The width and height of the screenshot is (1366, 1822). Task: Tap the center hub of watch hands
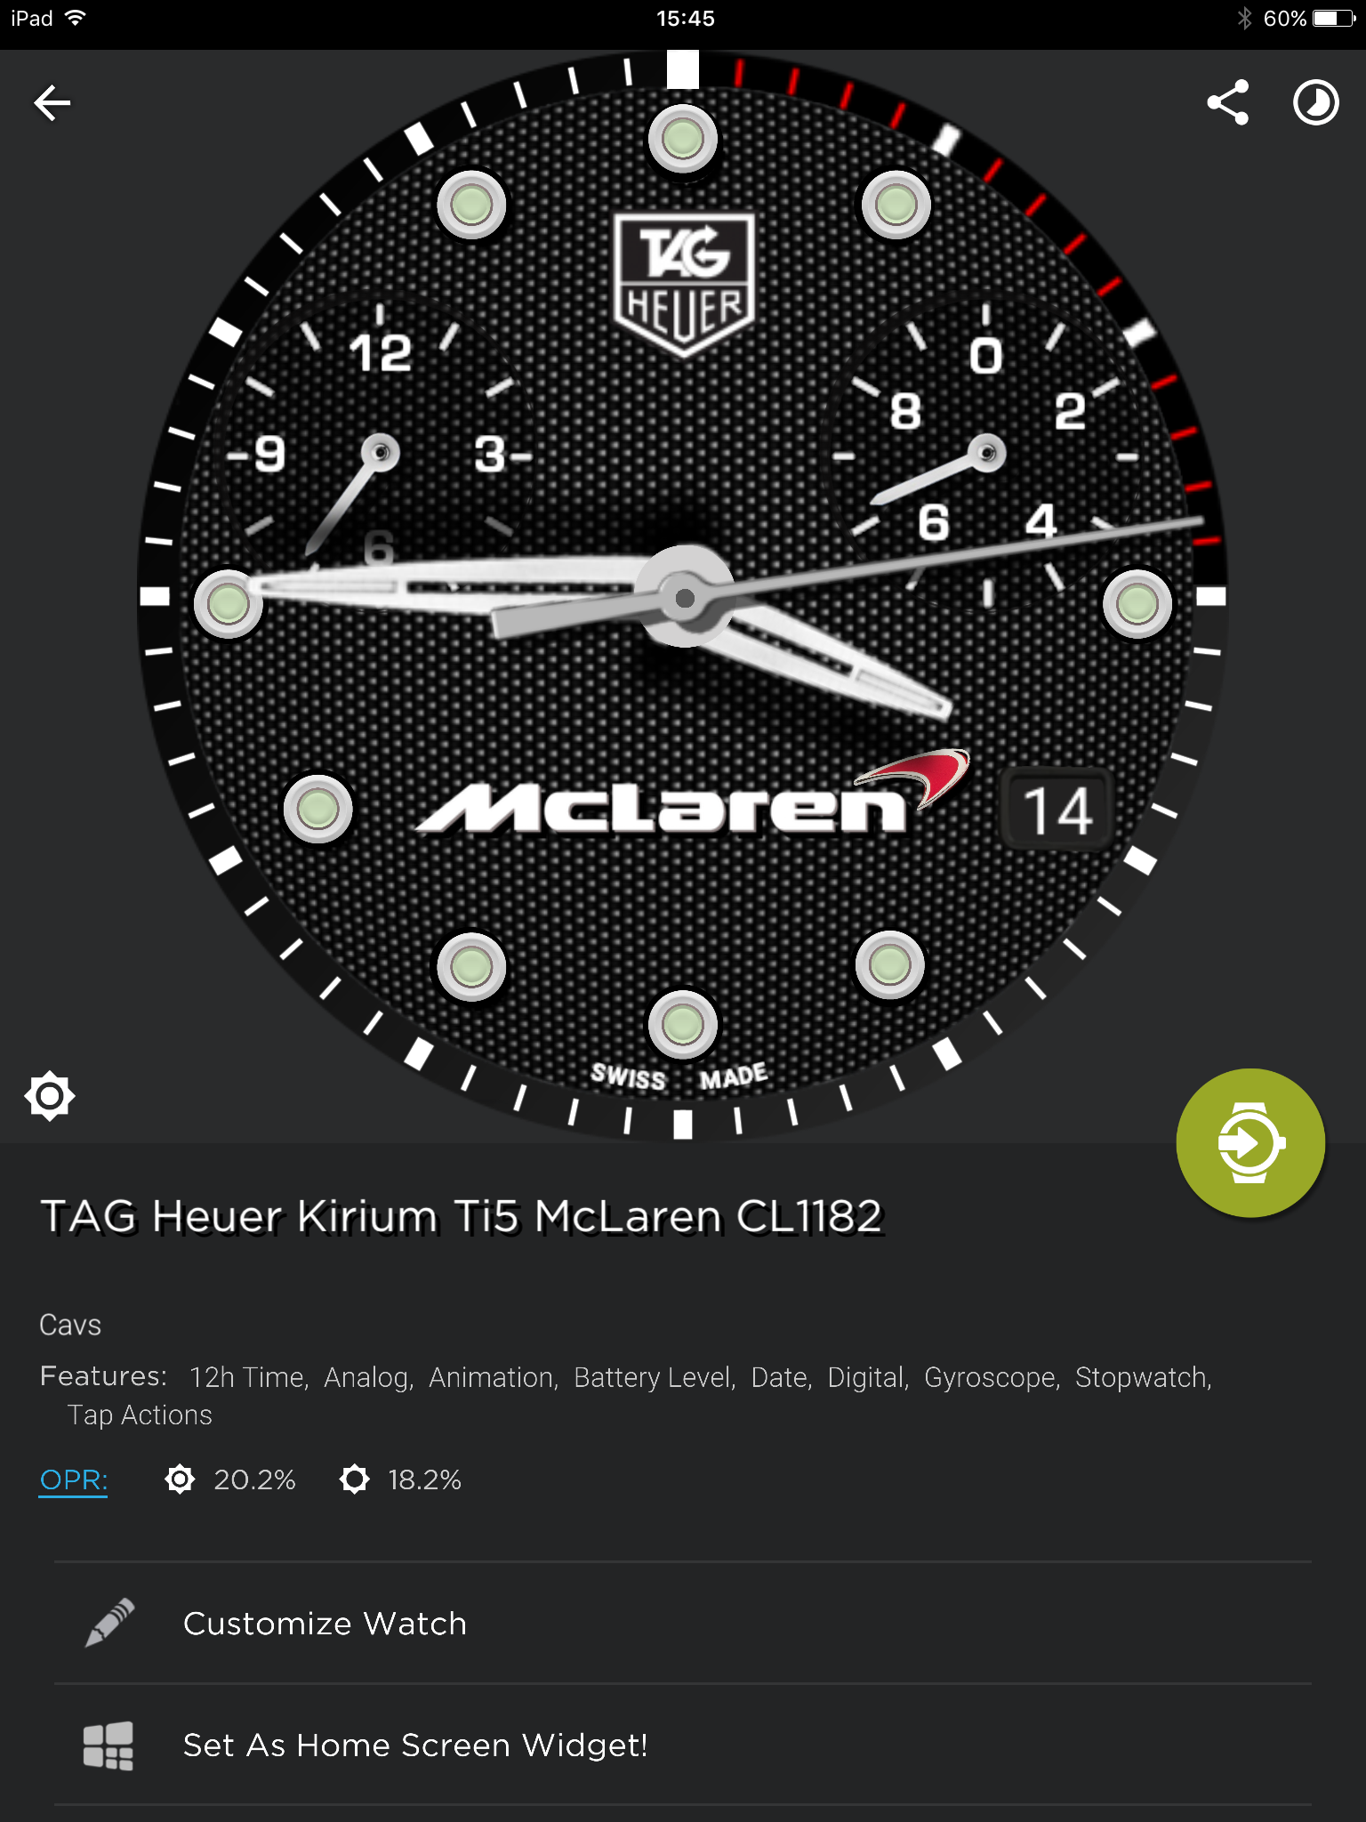point(684,598)
